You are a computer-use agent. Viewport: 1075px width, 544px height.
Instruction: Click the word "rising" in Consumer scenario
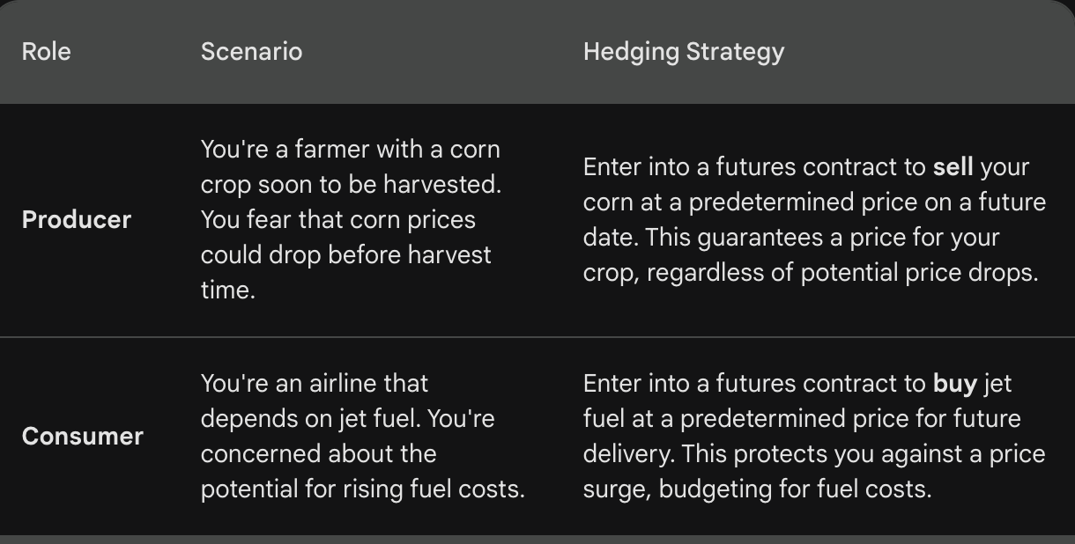pyautogui.click(x=370, y=489)
